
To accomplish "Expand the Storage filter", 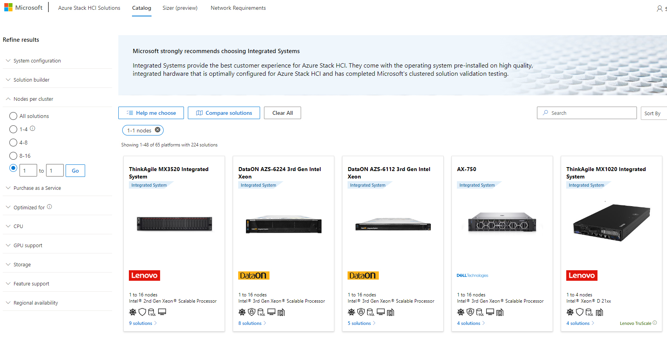I will point(57,264).
